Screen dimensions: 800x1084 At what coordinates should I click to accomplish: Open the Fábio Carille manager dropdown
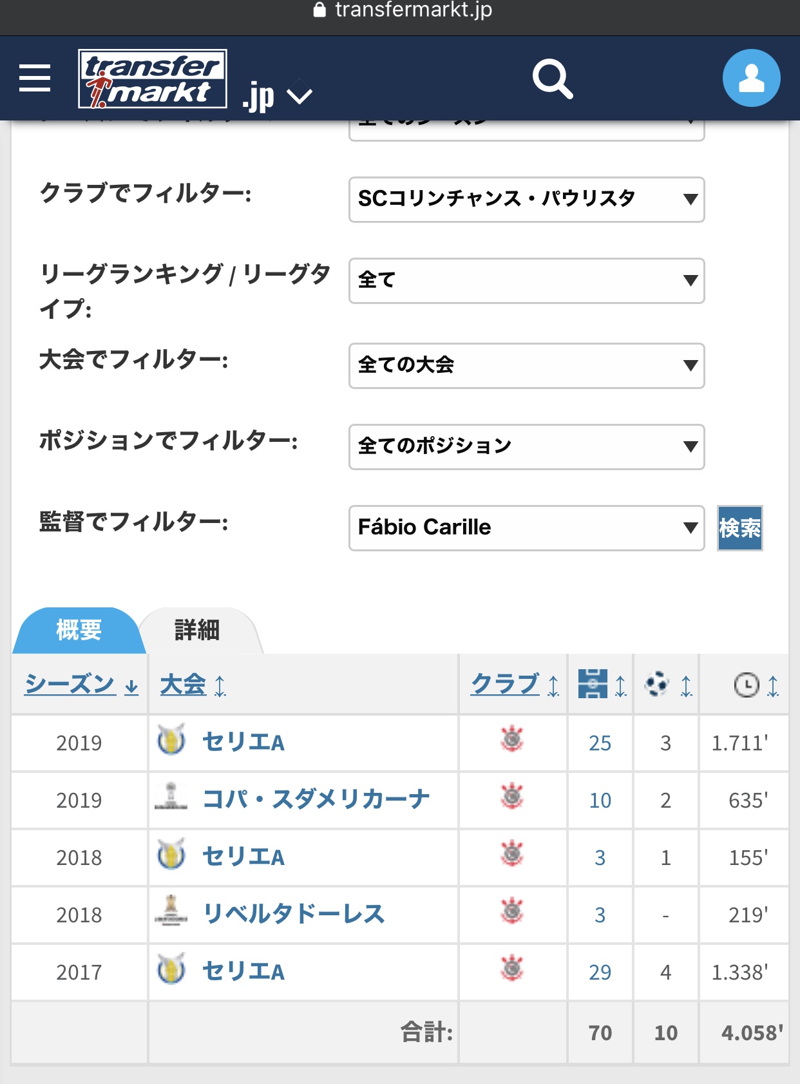[x=526, y=528]
